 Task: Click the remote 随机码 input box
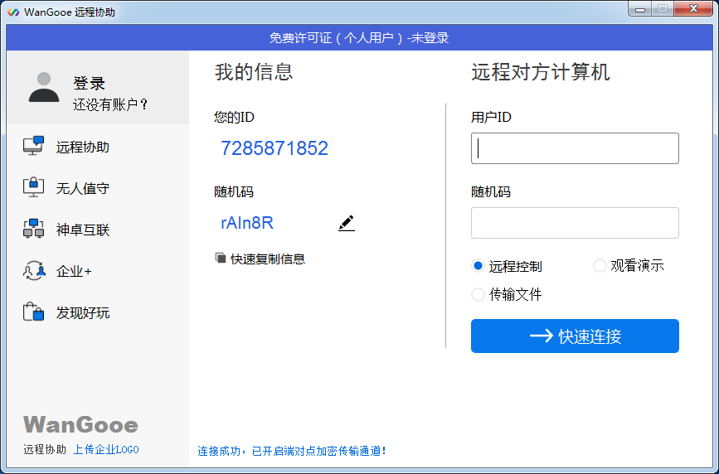click(575, 223)
